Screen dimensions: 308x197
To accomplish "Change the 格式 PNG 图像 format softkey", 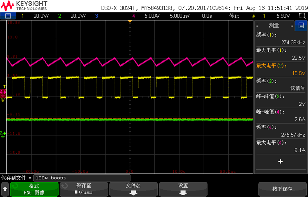I will click(34, 189).
